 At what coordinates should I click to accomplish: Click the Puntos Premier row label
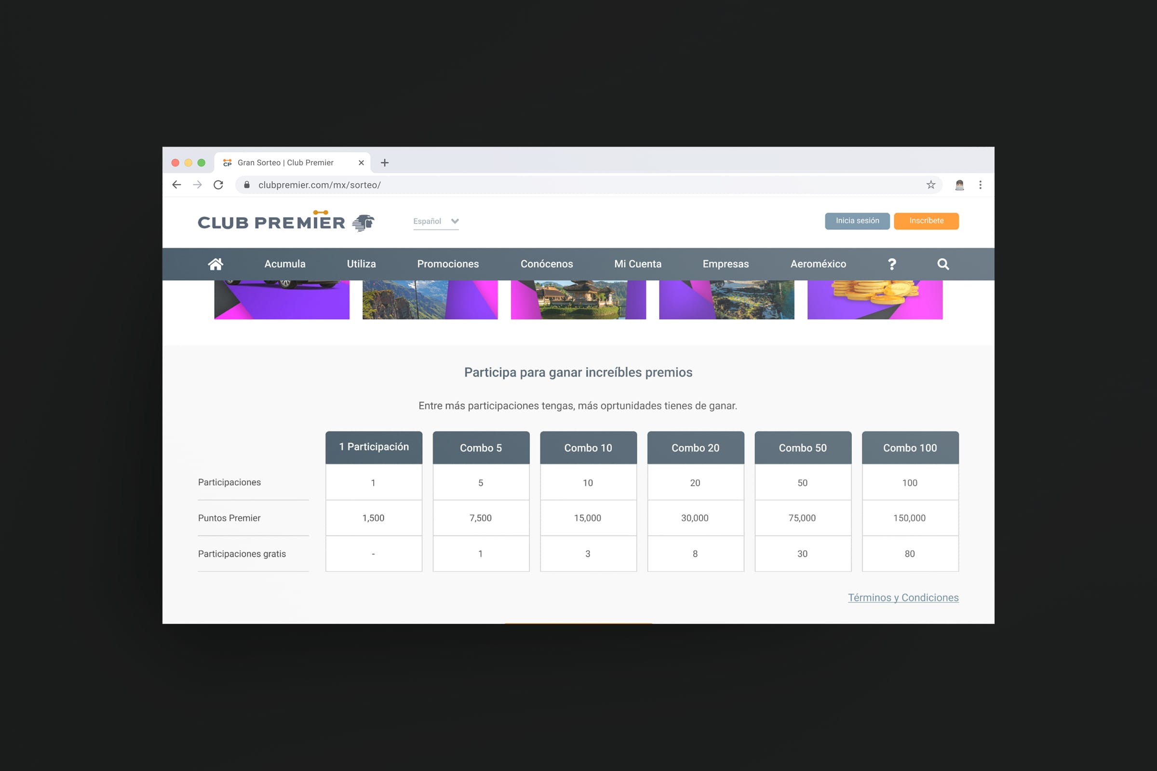[x=229, y=518]
